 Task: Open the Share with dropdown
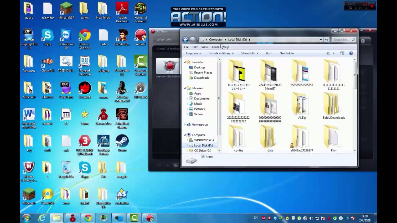(x=250, y=53)
